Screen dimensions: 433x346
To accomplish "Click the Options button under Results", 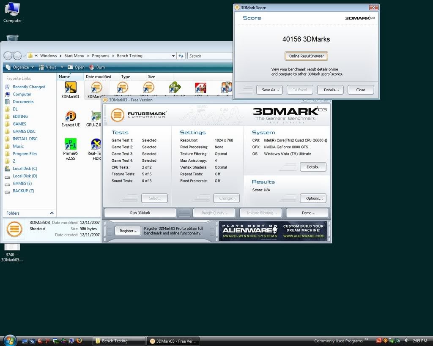I will (x=314, y=199).
